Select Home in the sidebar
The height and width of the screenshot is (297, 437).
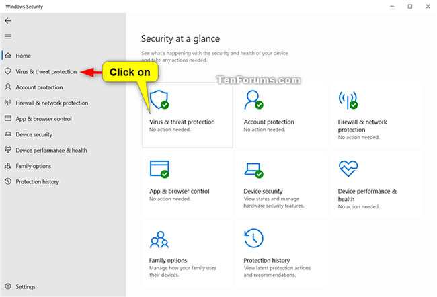(23, 56)
